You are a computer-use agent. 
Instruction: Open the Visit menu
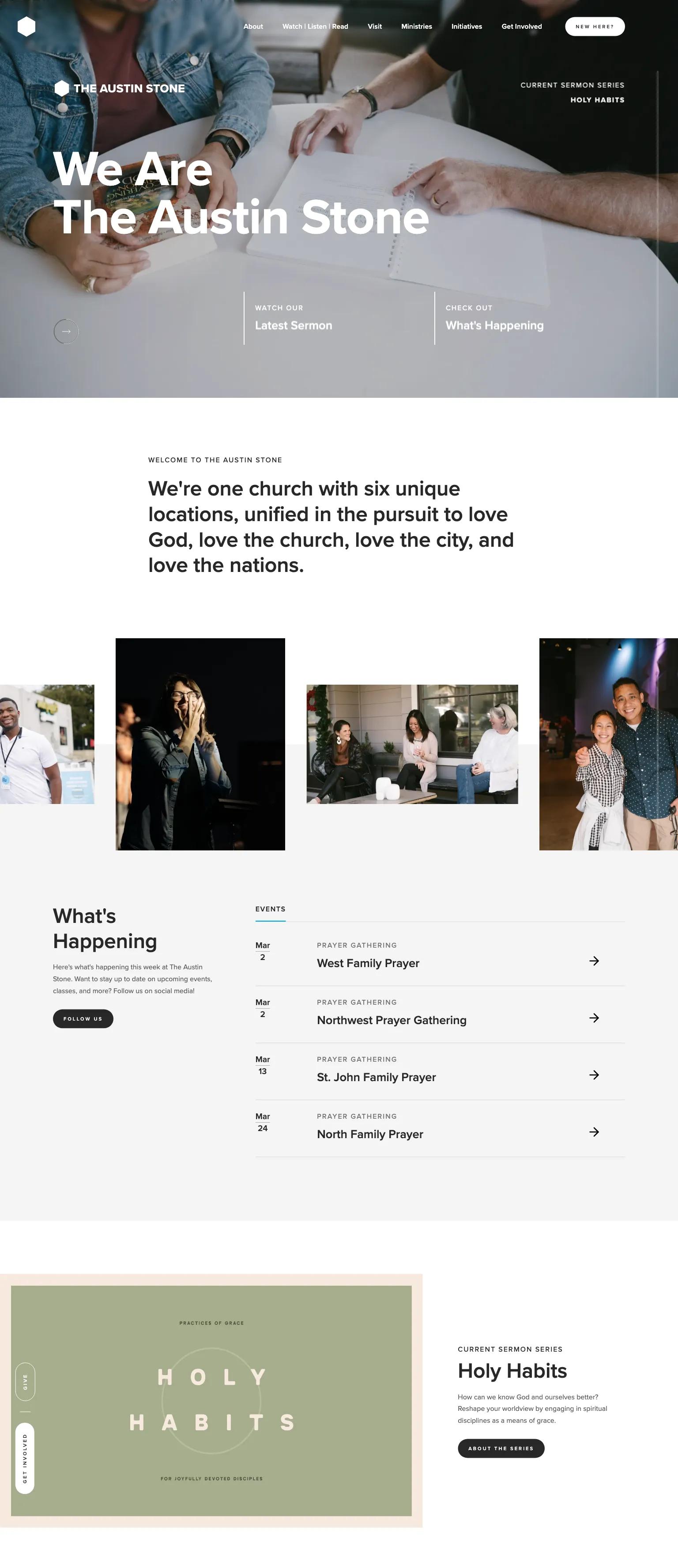point(374,27)
